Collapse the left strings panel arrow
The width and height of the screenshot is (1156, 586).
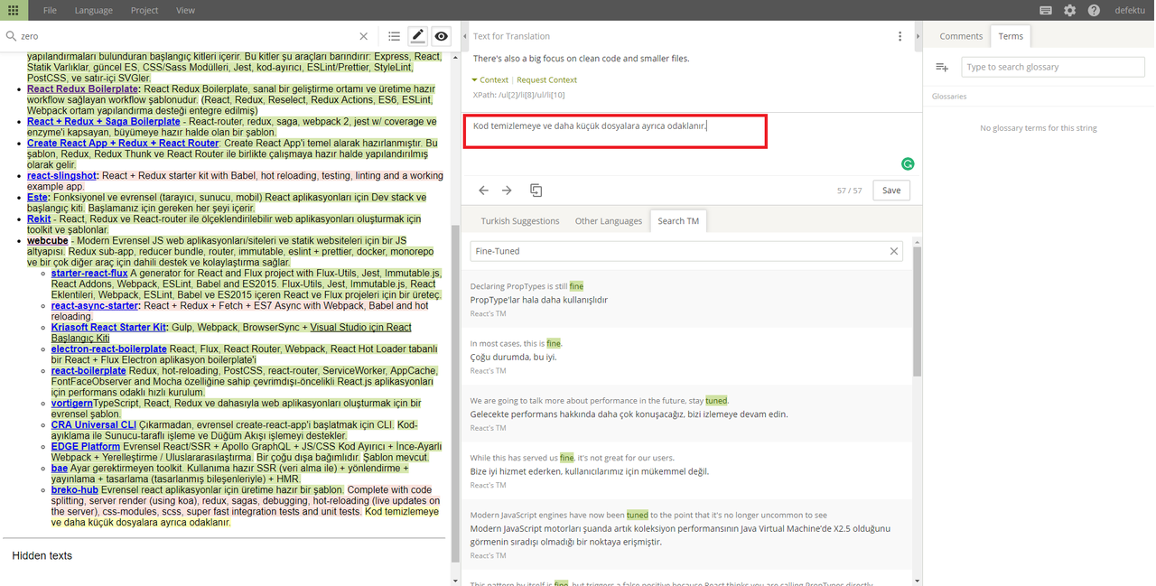pyautogui.click(x=465, y=36)
